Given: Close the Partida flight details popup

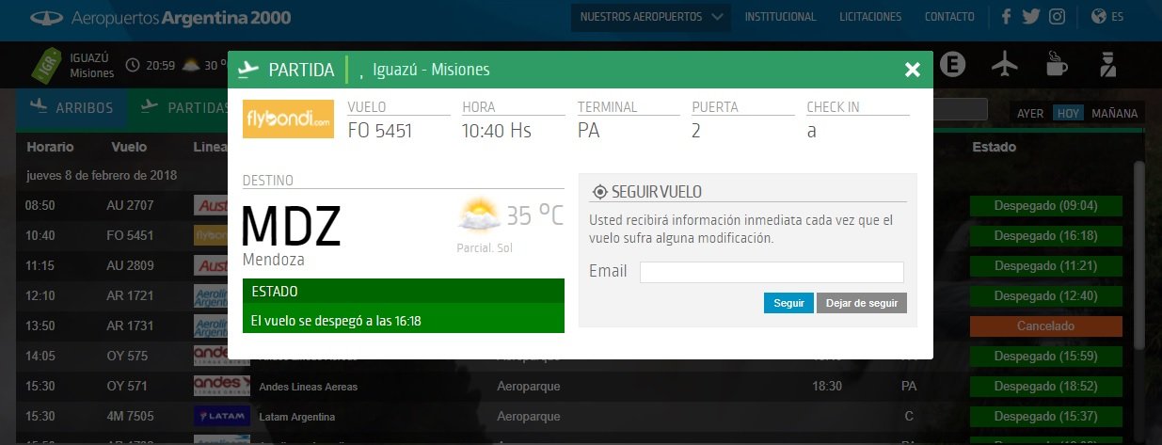Looking at the screenshot, I should click(x=911, y=70).
